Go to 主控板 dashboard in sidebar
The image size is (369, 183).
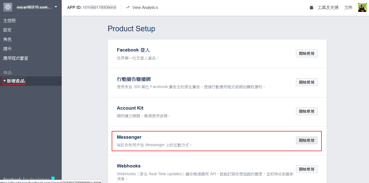pos(10,20)
